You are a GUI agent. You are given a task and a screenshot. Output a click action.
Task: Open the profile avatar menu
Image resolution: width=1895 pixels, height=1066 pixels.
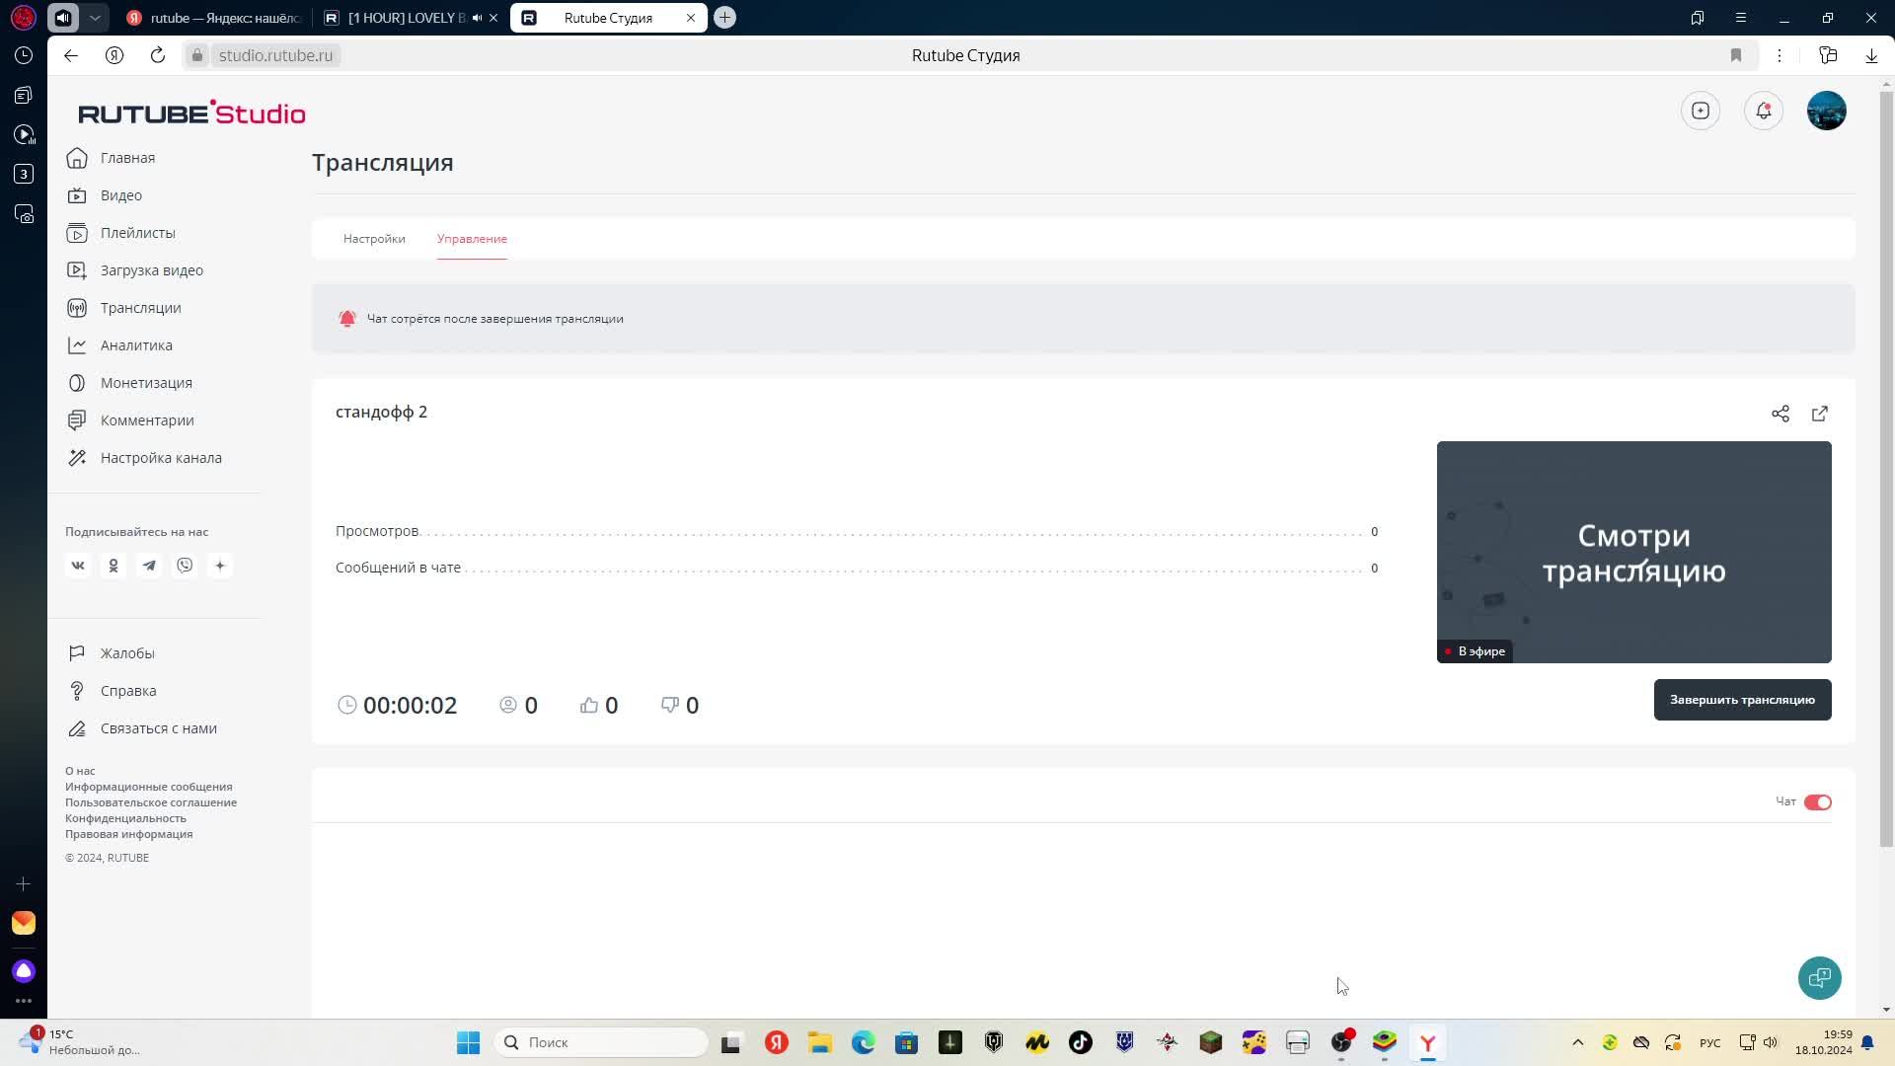tap(1826, 111)
